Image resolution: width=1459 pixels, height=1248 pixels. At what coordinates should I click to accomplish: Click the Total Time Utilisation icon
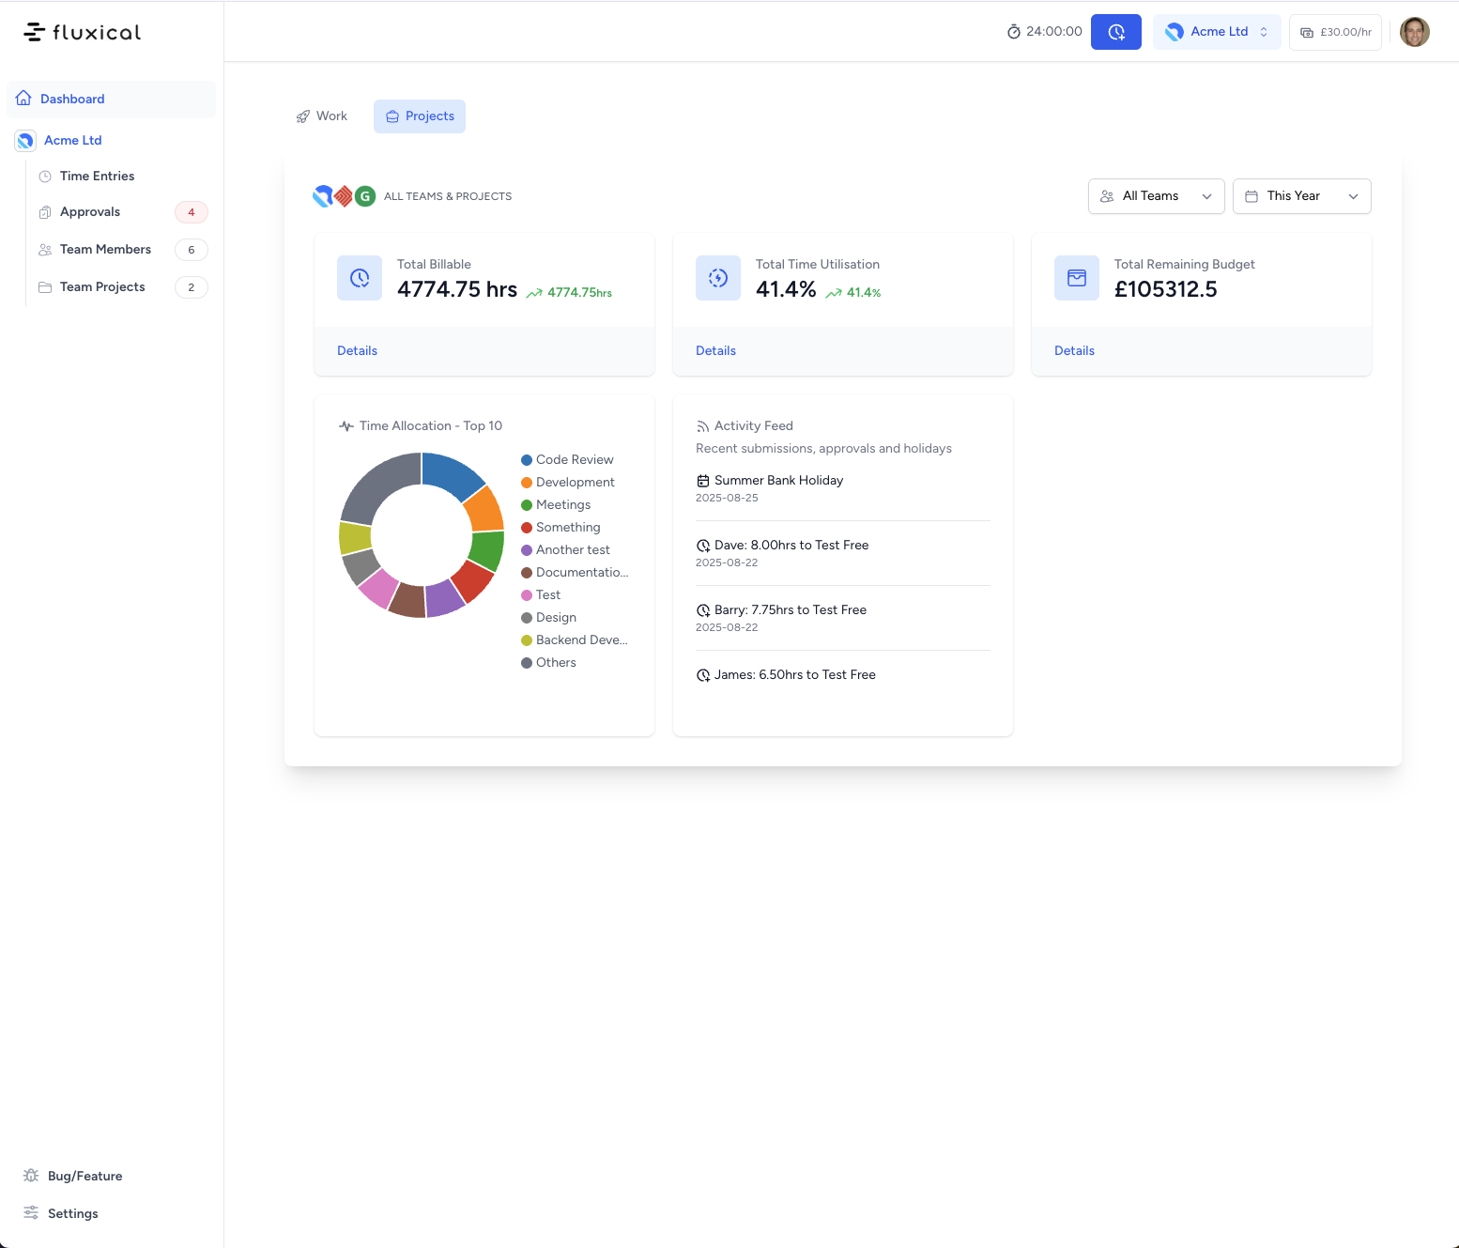718,278
